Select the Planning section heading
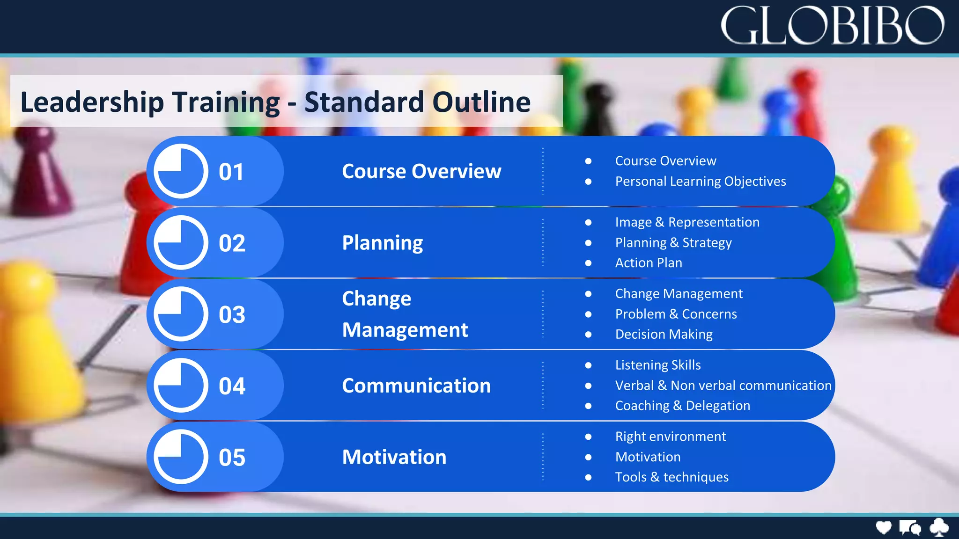 click(382, 243)
